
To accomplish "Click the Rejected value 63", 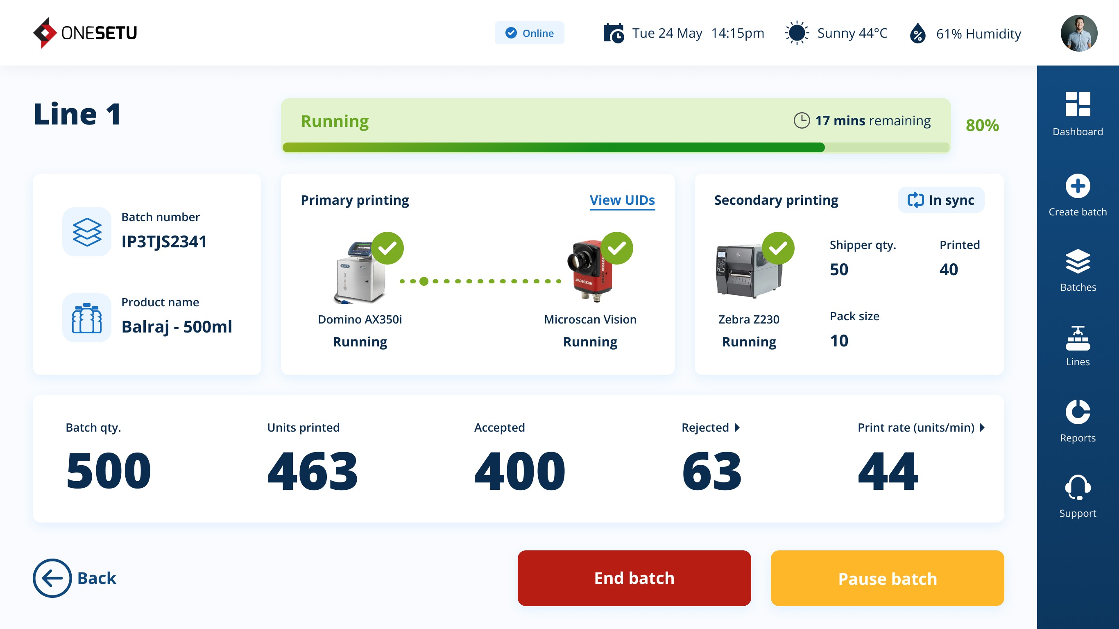I will coord(711,471).
